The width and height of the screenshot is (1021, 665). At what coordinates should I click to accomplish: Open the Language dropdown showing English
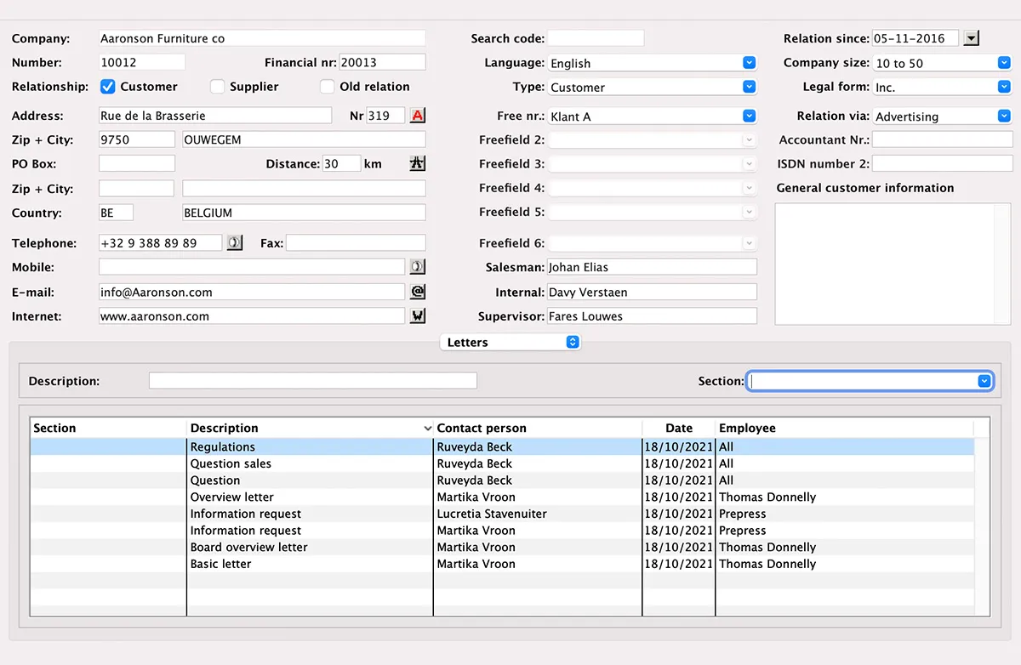[749, 63]
